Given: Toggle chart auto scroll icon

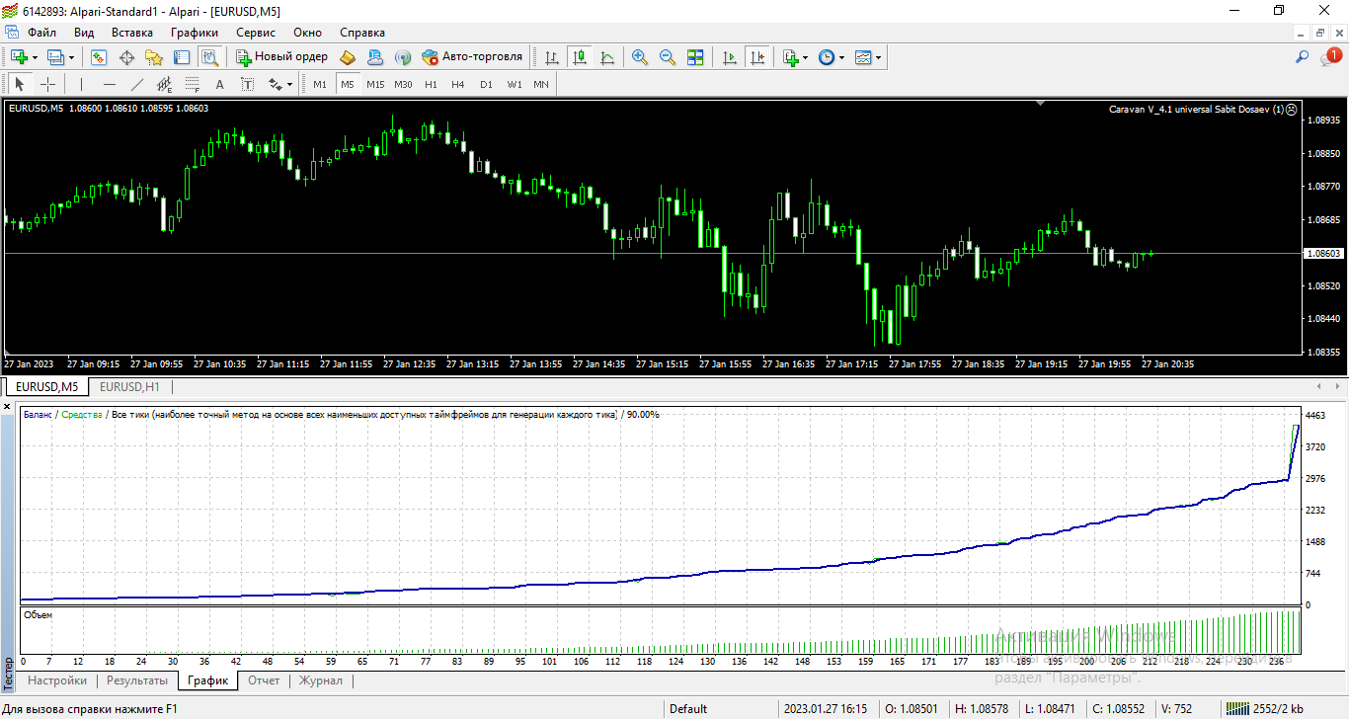Looking at the screenshot, I should tap(730, 57).
